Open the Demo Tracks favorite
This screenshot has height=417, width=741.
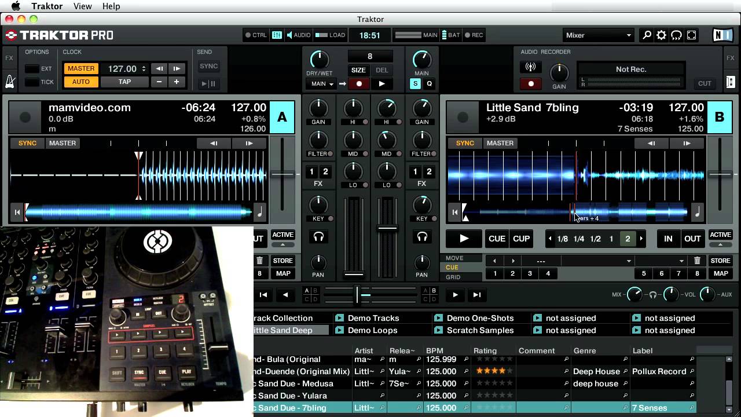373,318
